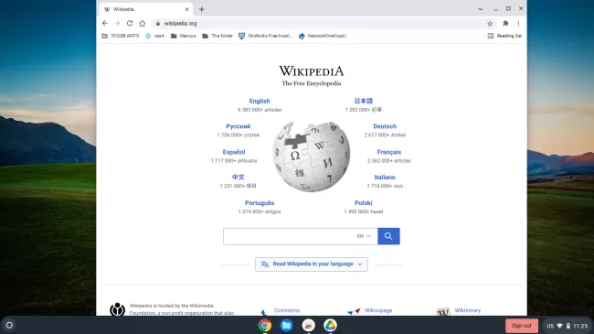
Task: Click the address bar URL
Action: click(180, 24)
